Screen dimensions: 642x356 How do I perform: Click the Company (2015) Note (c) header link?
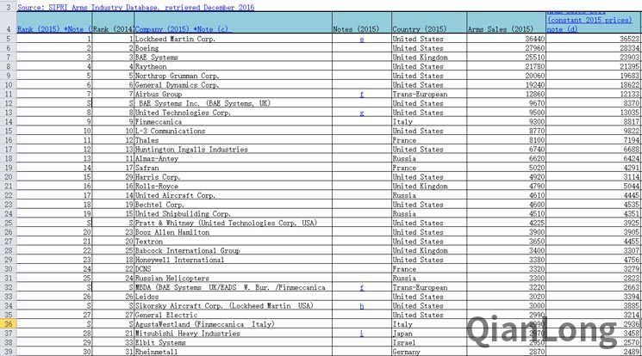183,29
